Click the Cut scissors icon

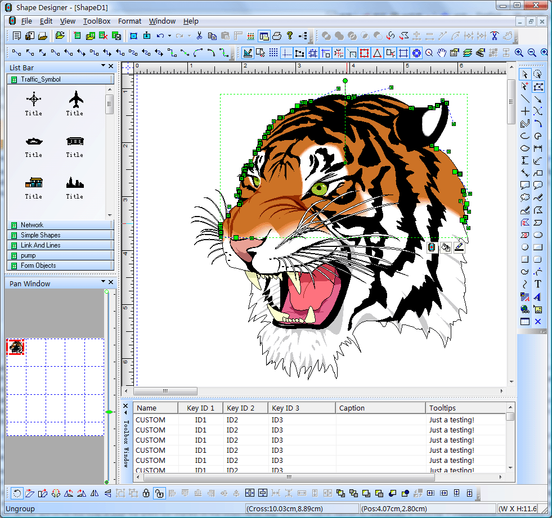point(199,36)
